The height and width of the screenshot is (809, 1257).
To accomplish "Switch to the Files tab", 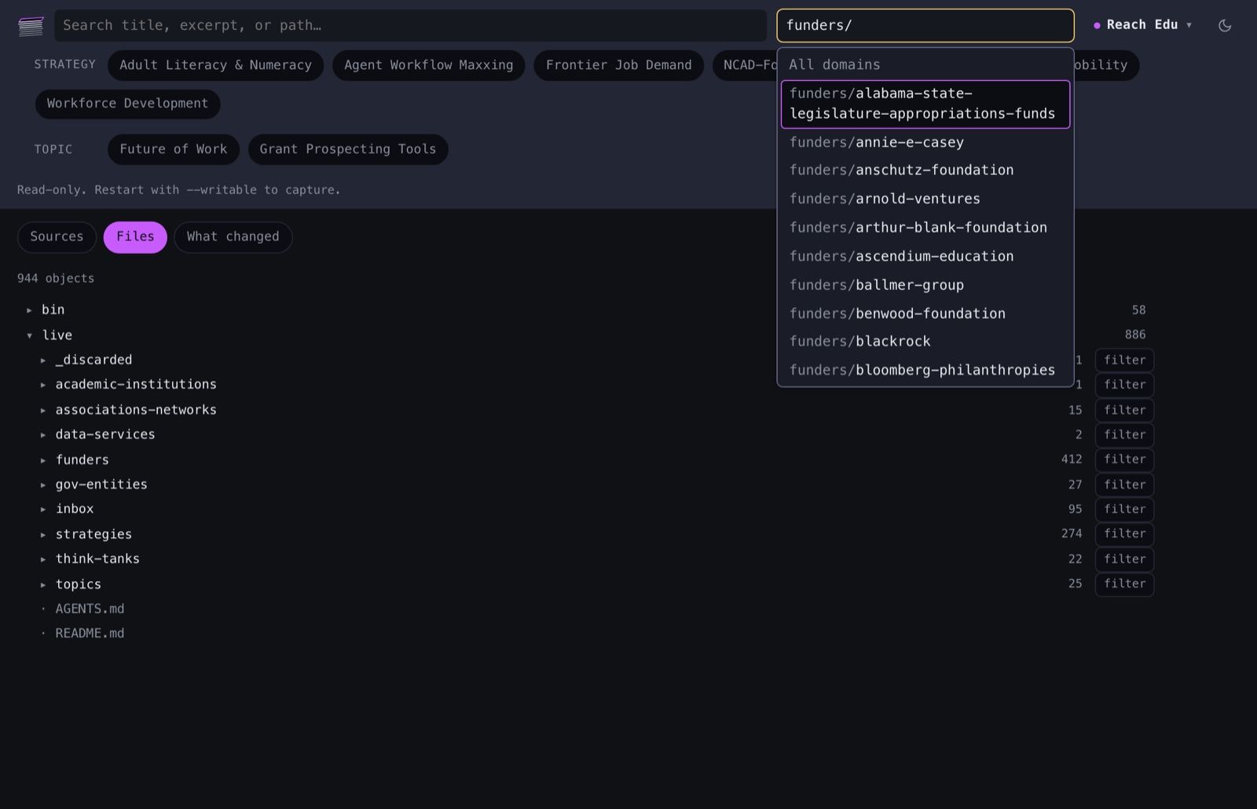I will [x=135, y=237].
